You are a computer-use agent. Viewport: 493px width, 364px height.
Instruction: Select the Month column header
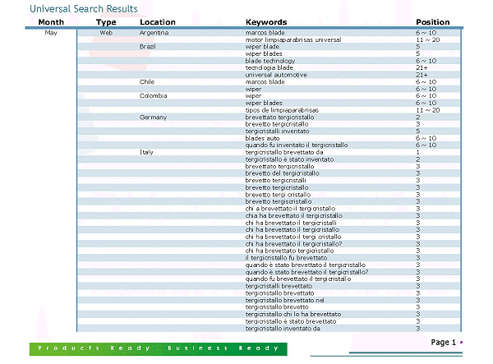point(51,22)
